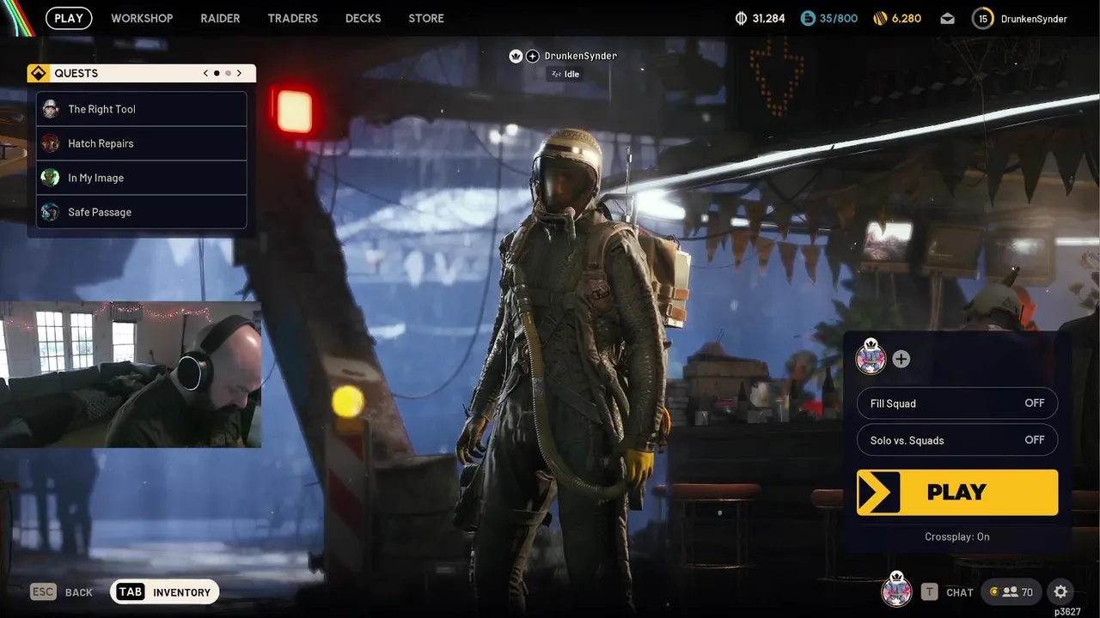1100x618 pixels.
Task: Click the level 15 badge icon
Action: [x=983, y=18]
